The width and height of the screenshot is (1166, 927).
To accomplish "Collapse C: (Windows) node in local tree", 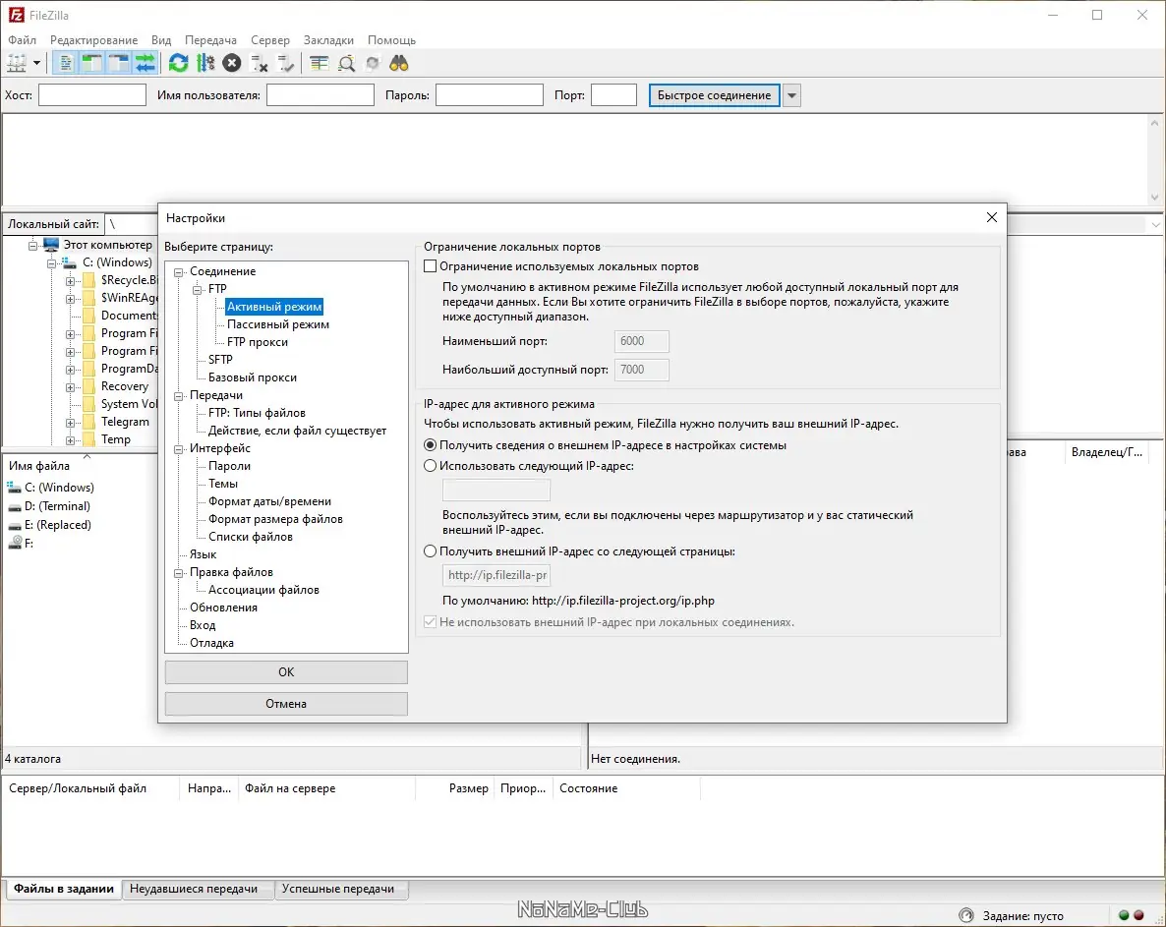I will coord(51,263).
